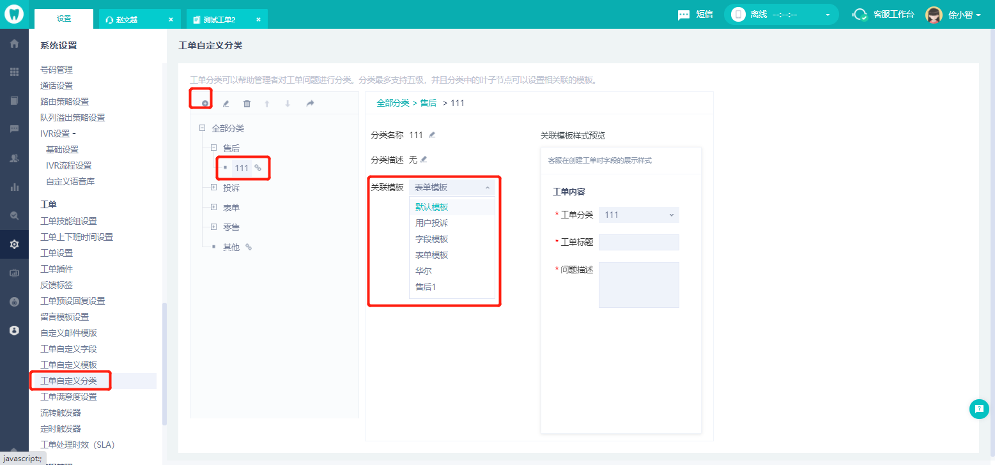Screen dimensions: 995x465
Task: Open 工单自定义字段 settings link
Action: pos(68,349)
